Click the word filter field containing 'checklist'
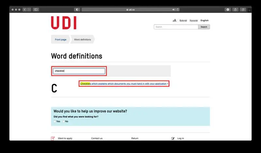 pyautogui.click(x=79, y=71)
